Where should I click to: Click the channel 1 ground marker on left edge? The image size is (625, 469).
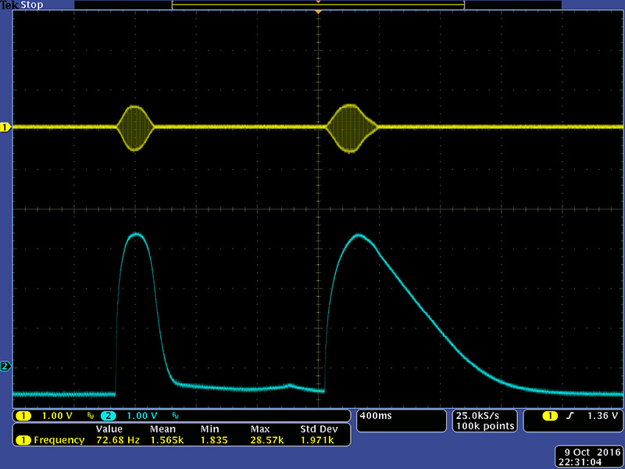[5, 127]
